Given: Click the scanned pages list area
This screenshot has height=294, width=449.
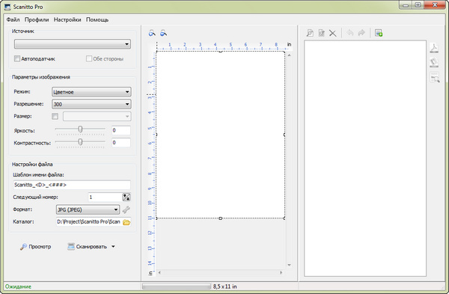Looking at the screenshot, I should click(x=365, y=159).
